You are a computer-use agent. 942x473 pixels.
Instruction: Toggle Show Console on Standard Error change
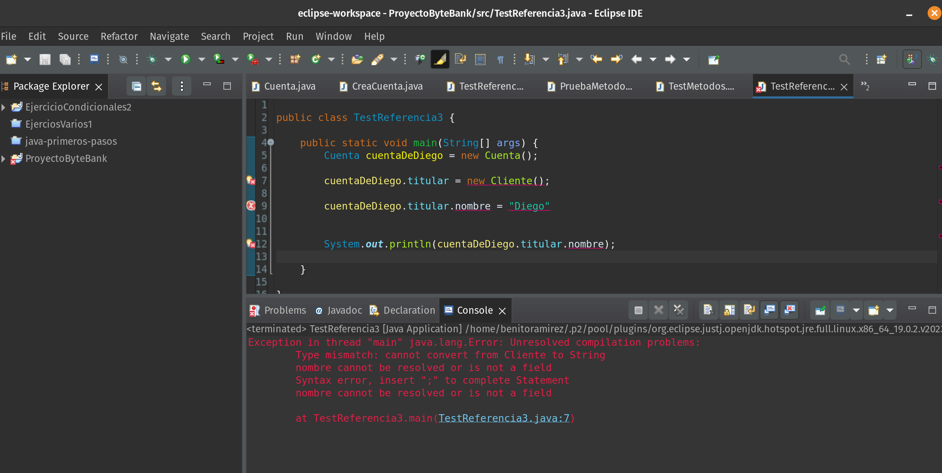789,310
